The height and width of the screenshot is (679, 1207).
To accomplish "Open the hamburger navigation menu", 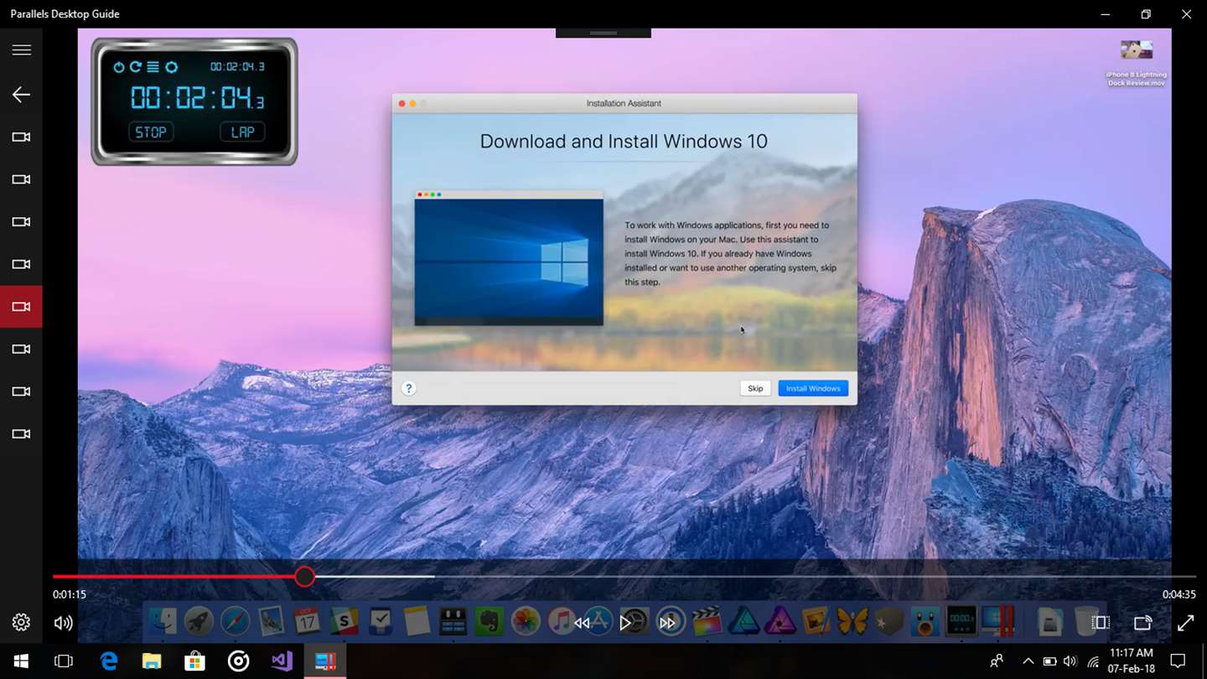I will coord(21,50).
